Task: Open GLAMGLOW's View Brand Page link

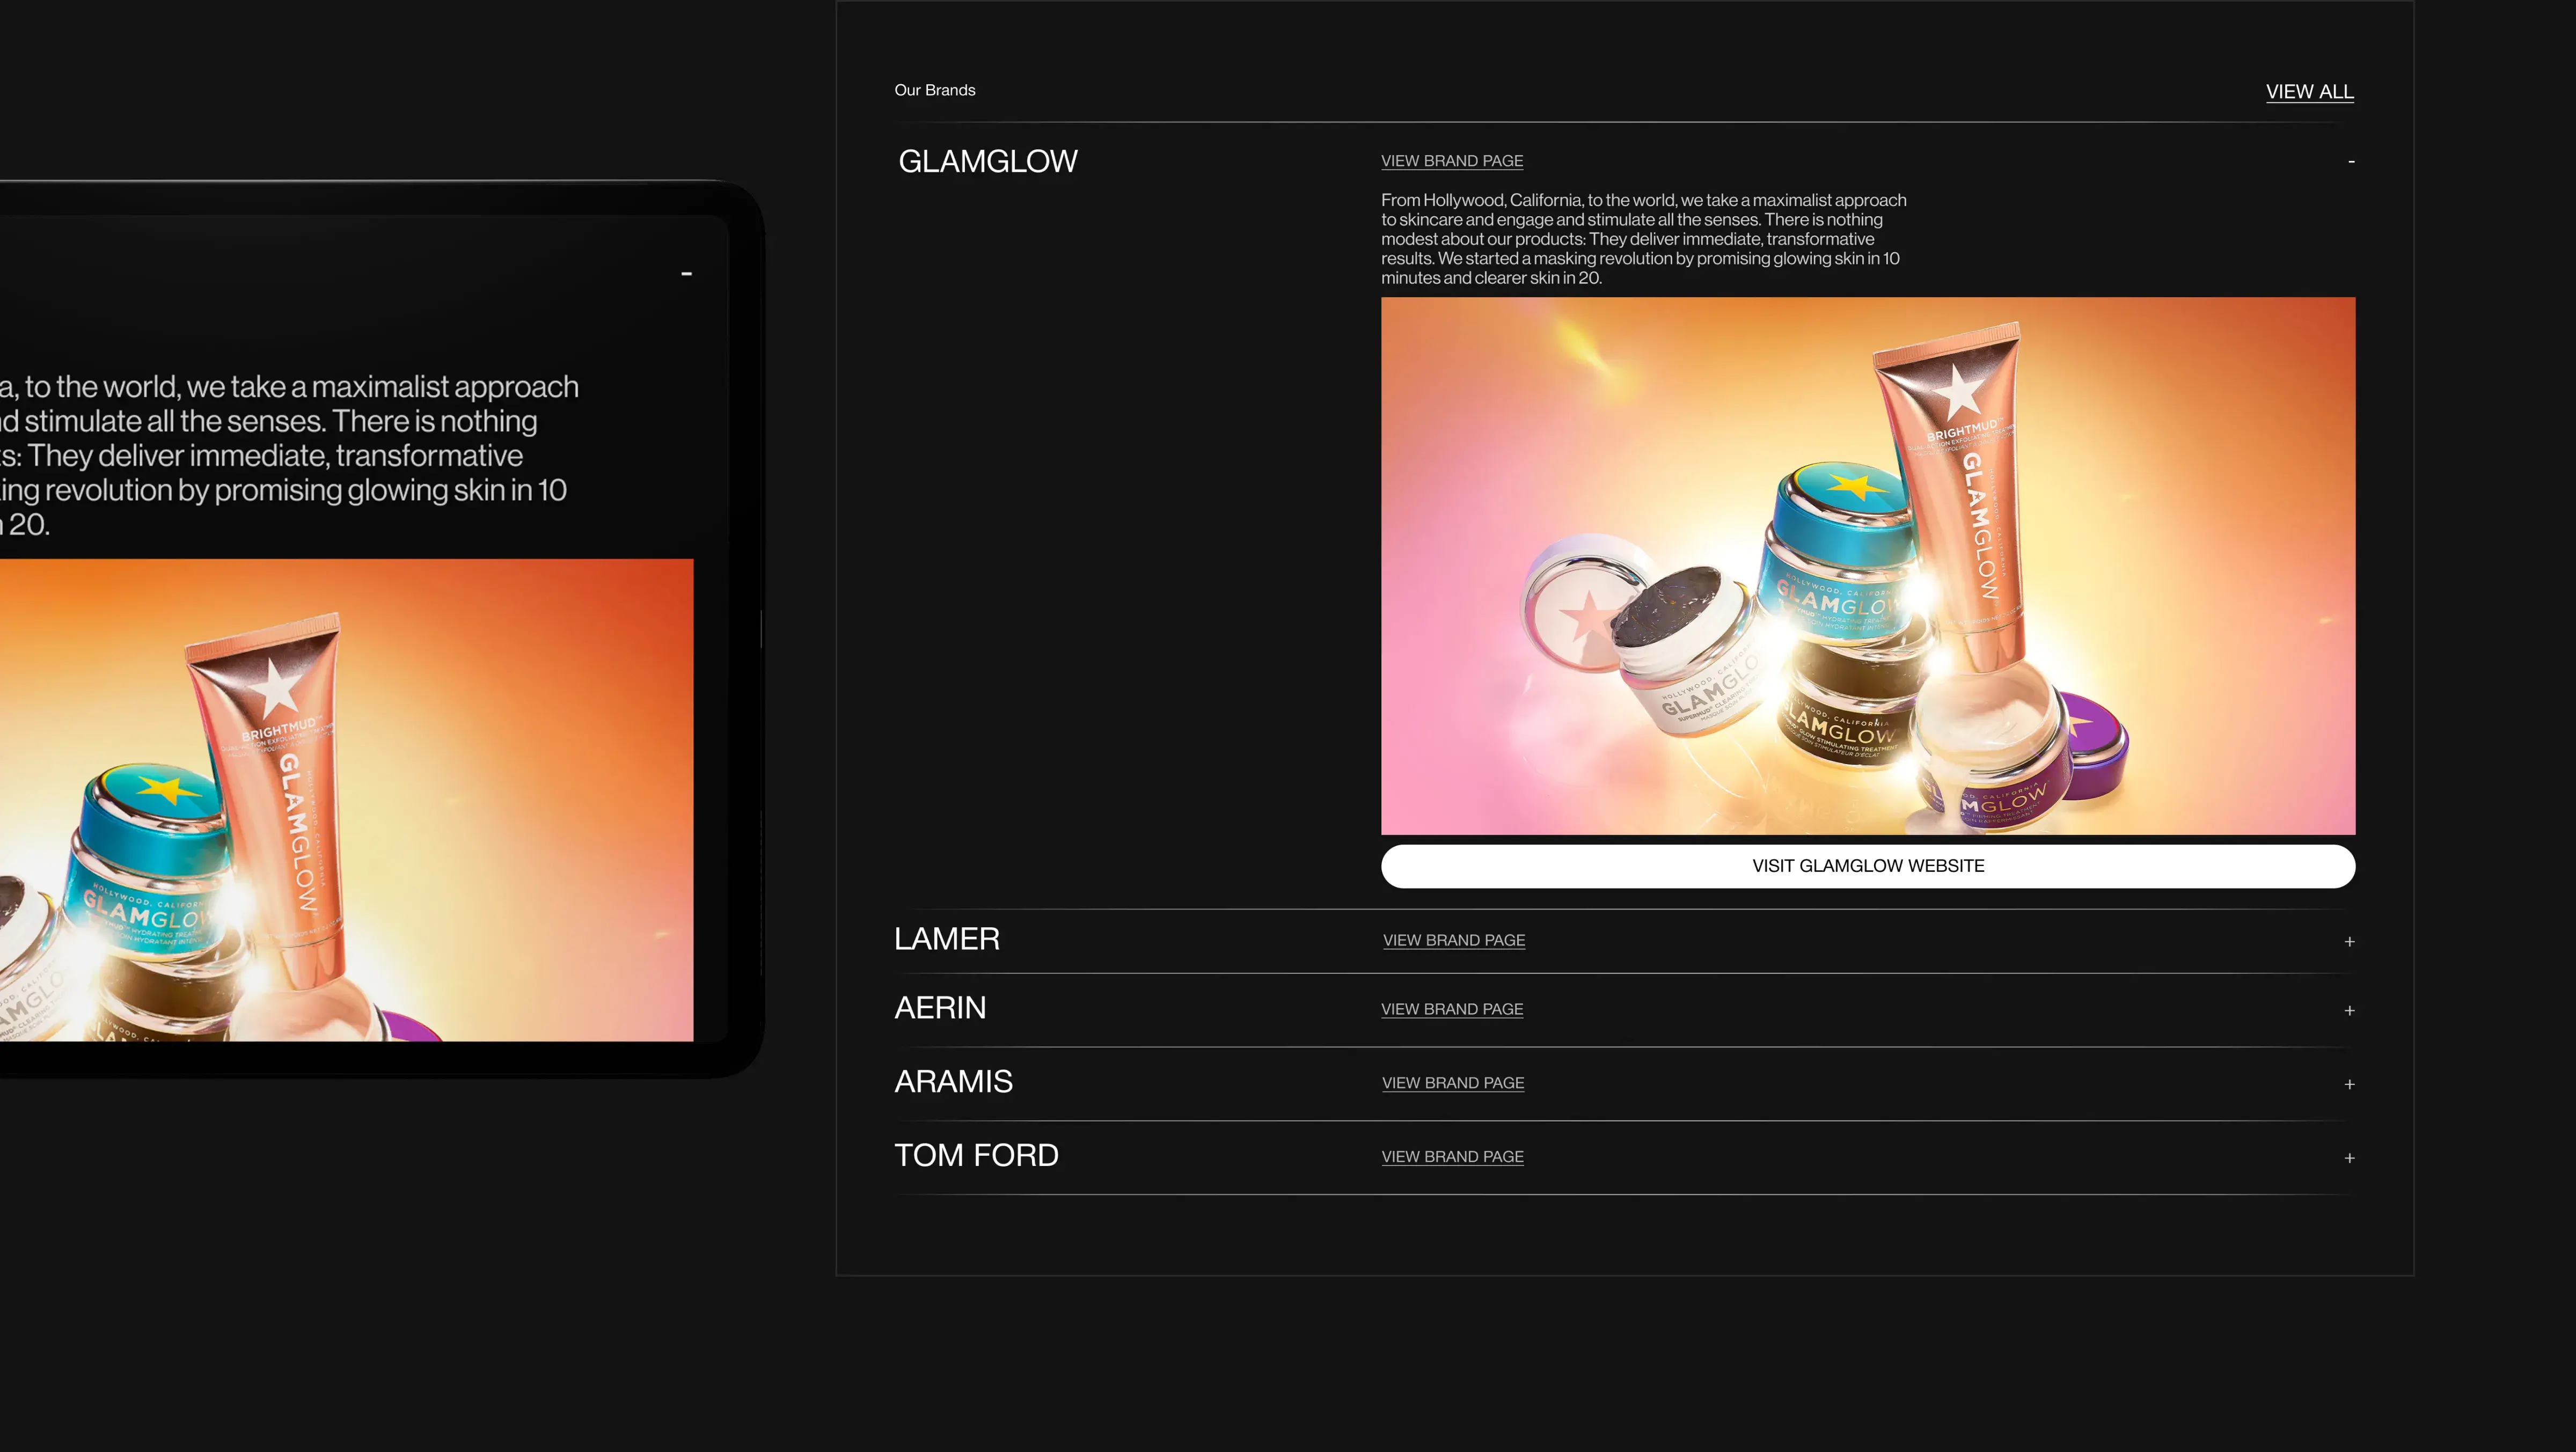Action: click(x=1451, y=161)
